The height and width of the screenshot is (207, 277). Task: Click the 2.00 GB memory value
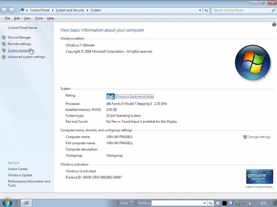click(x=111, y=110)
